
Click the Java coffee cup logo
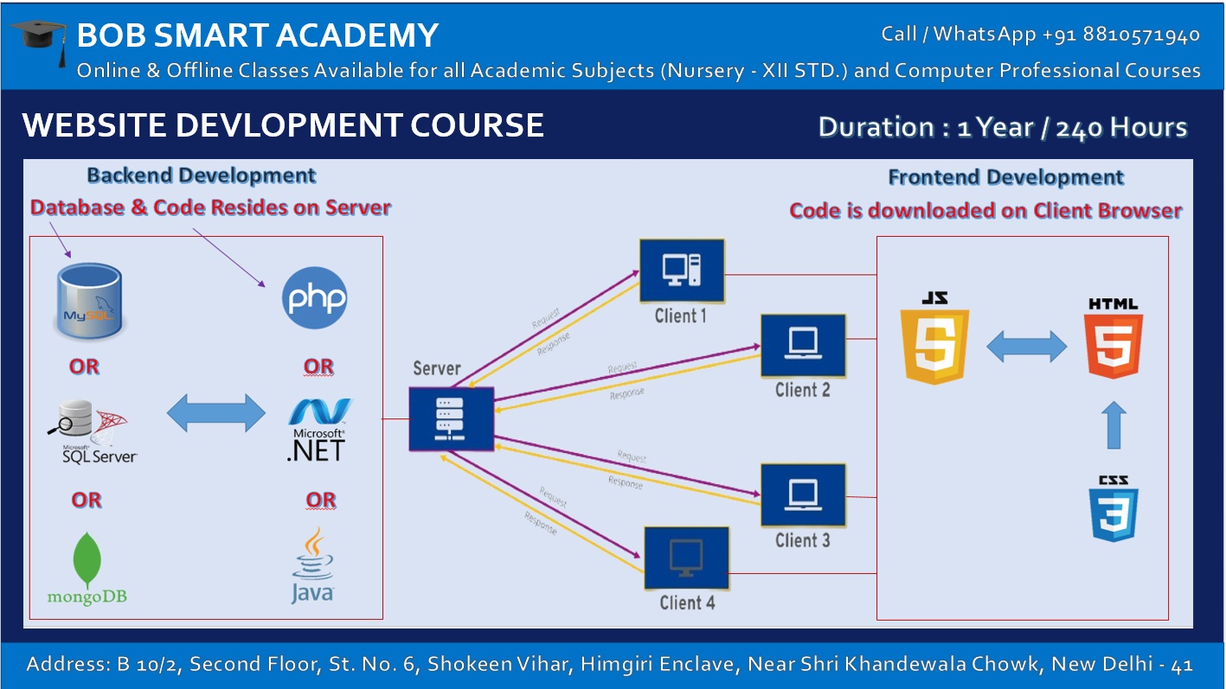314,560
